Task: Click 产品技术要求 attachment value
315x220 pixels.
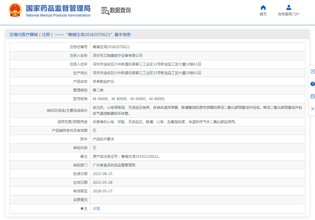Action: pos(103,139)
